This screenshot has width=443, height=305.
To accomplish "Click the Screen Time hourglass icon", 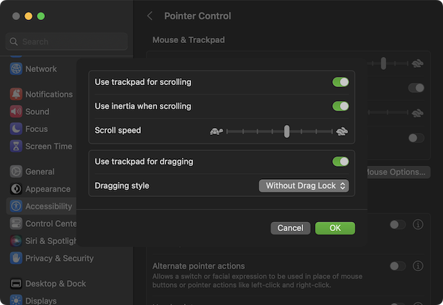I will pyautogui.click(x=16, y=146).
